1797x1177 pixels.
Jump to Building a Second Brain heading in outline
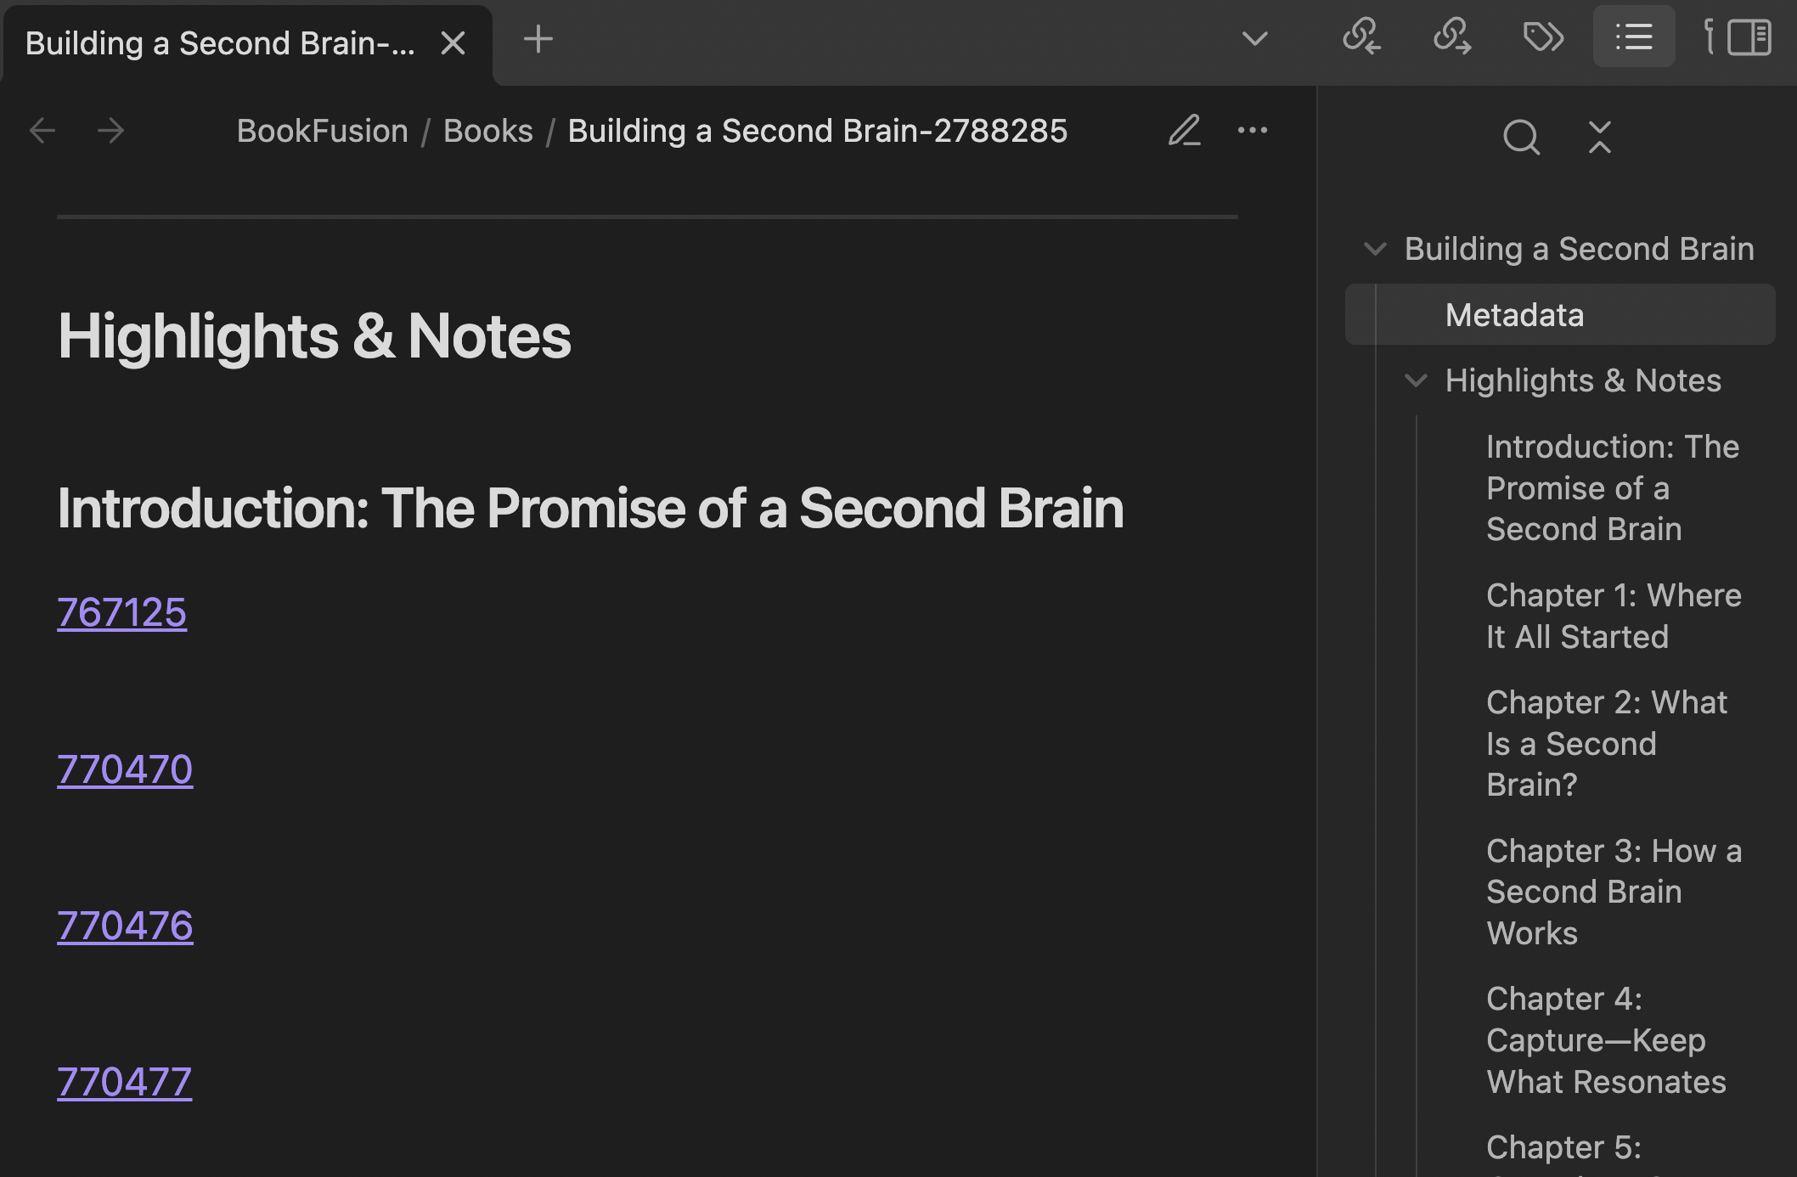click(1579, 249)
